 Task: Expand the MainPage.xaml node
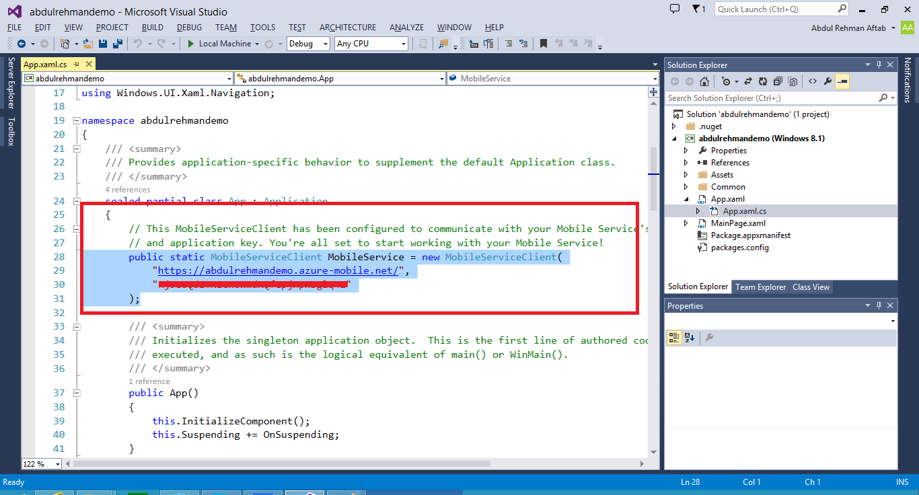[686, 223]
